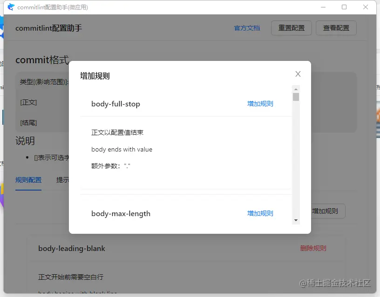Close the commitlint window

pos(366,7)
